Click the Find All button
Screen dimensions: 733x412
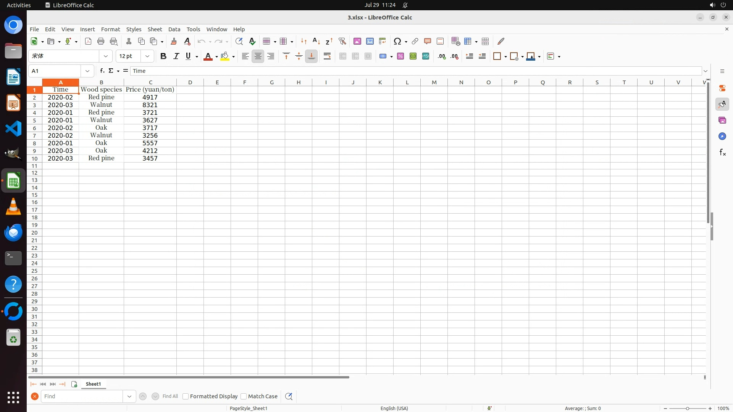(170, 396)
